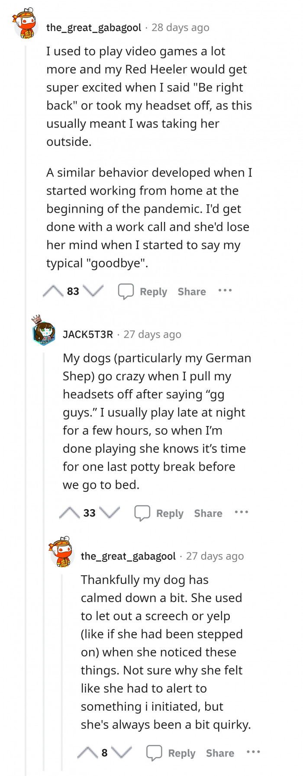The height and width of the screenshot is (776, 303).
Task: Collapse thread using line beside JACK5T3R's comment
Action: coord(44,562)
